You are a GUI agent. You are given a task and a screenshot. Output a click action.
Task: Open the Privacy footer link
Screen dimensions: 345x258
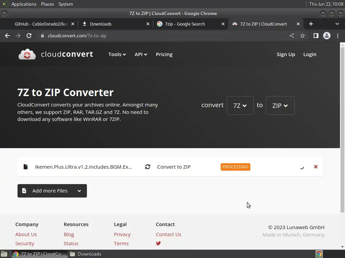click(x=122, y=234)
